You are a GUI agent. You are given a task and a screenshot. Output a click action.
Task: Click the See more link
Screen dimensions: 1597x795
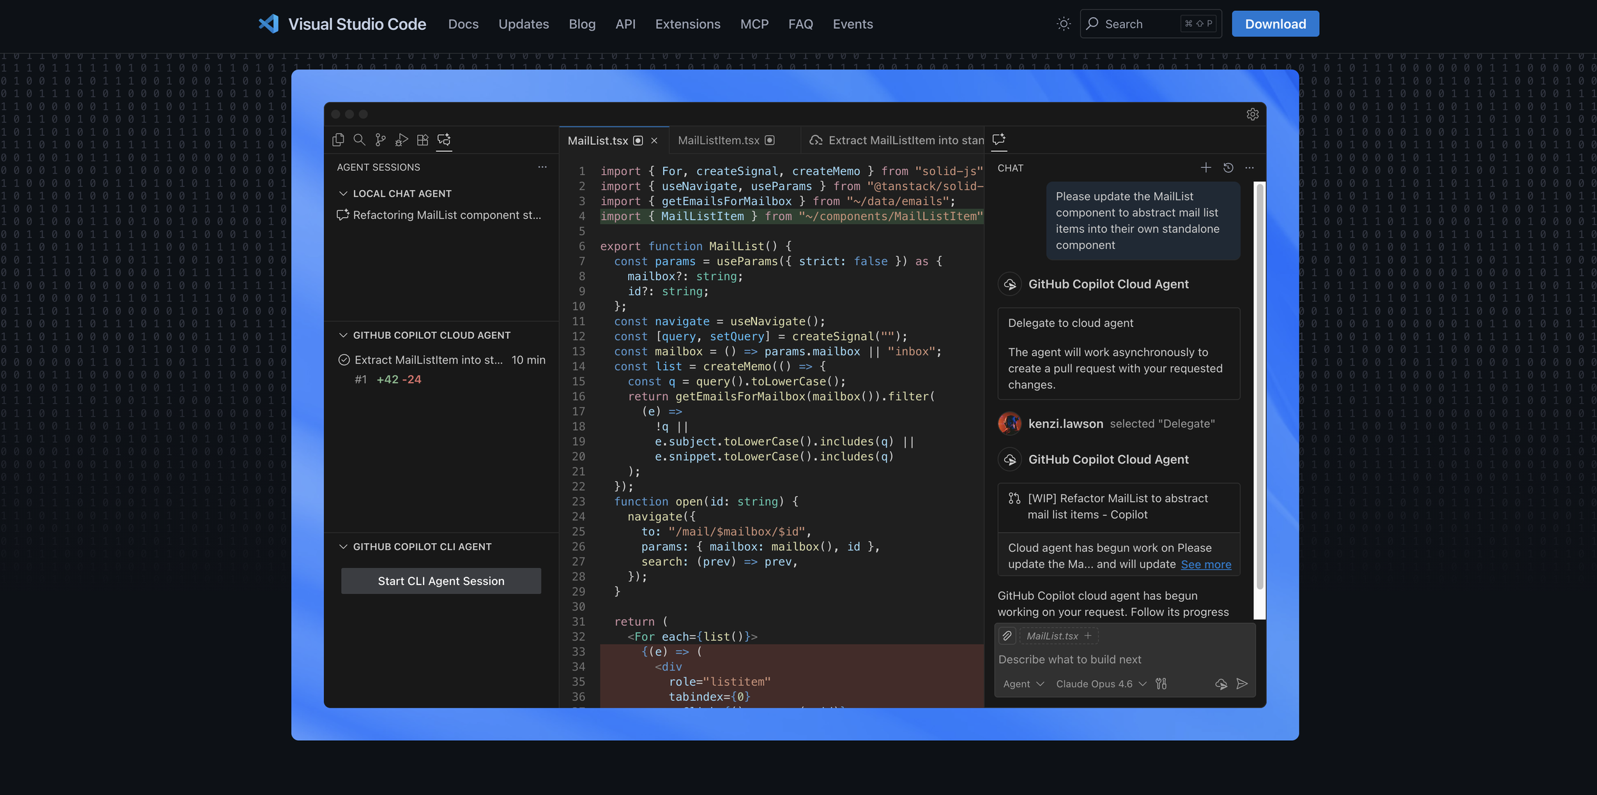[x=1205, y=564]
